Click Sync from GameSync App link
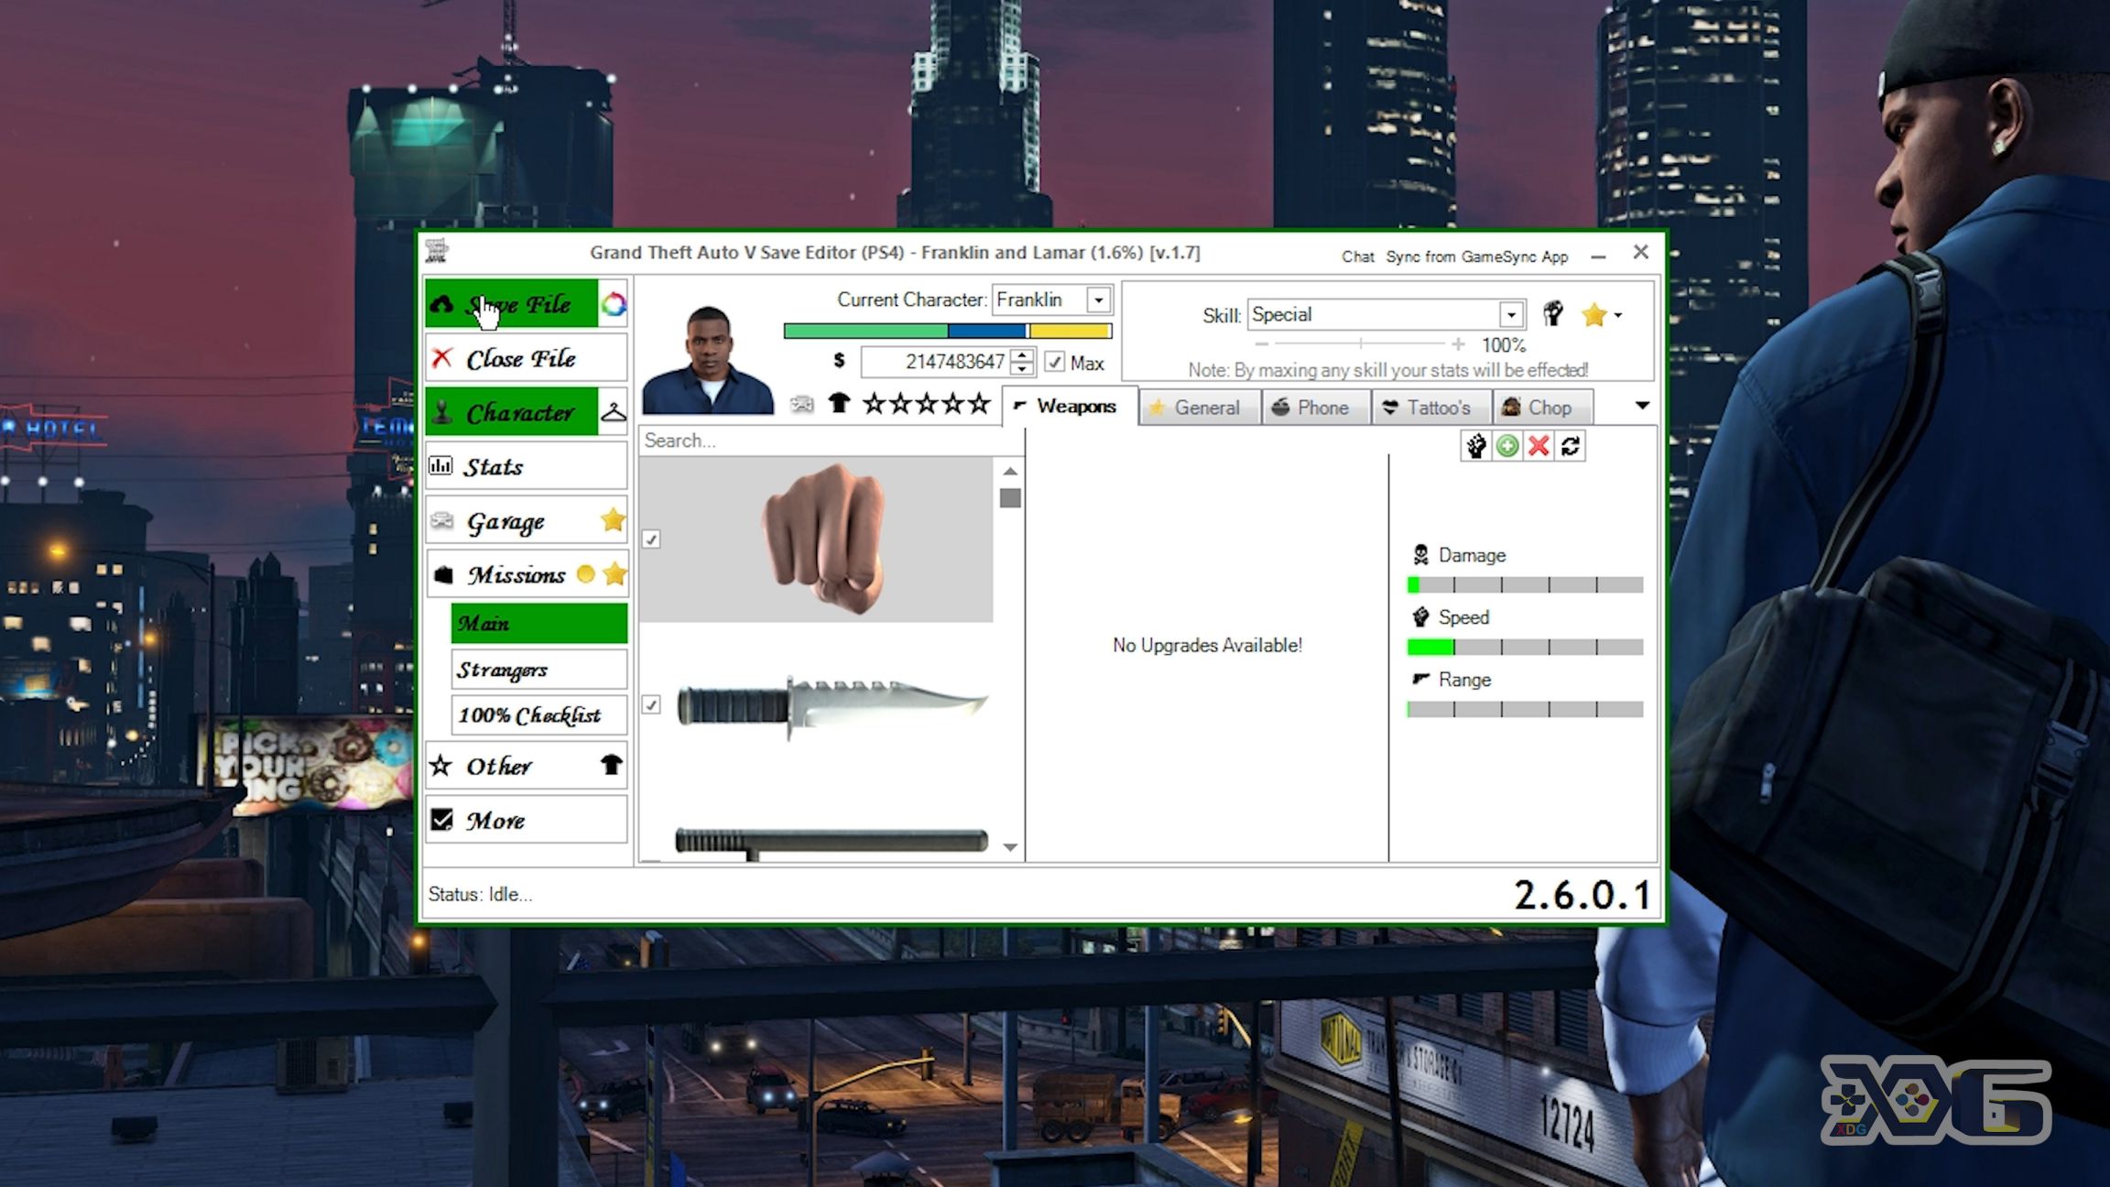This screenshot has height=1187, width=2110. [1476, 256]
